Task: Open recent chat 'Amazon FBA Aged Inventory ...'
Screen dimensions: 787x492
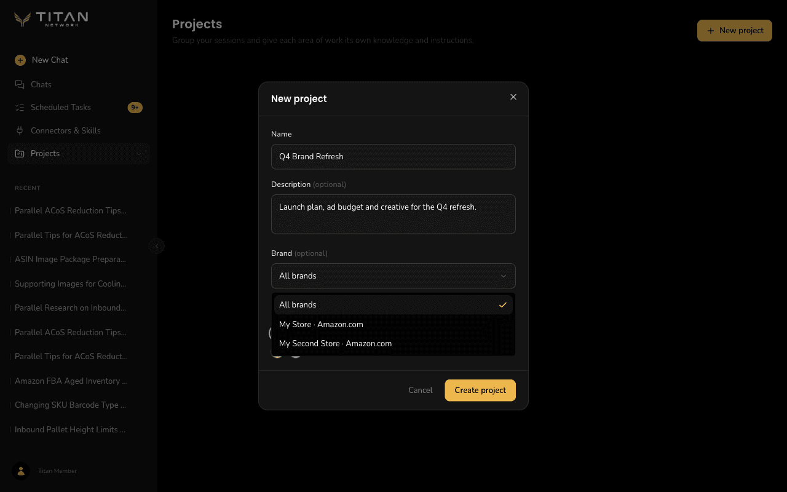Action: tap(71, 381)
